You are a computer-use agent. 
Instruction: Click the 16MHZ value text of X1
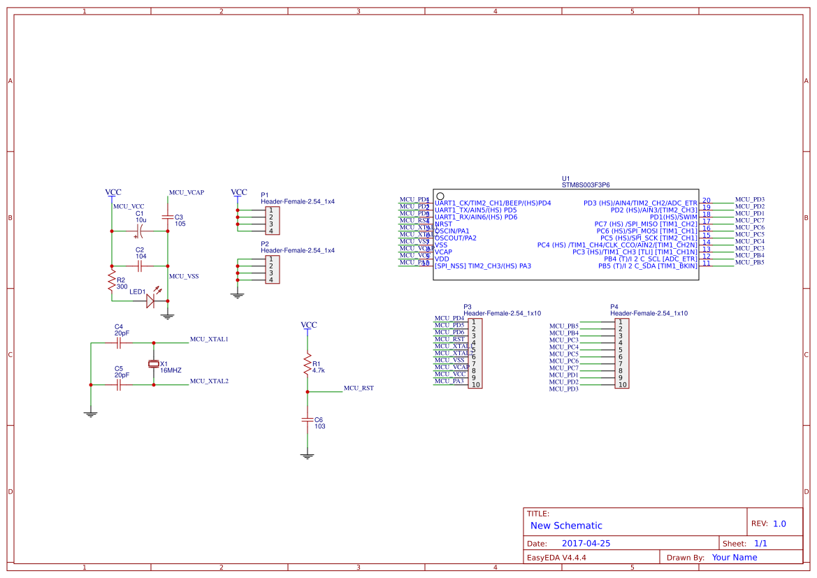(x=171, y=370)
